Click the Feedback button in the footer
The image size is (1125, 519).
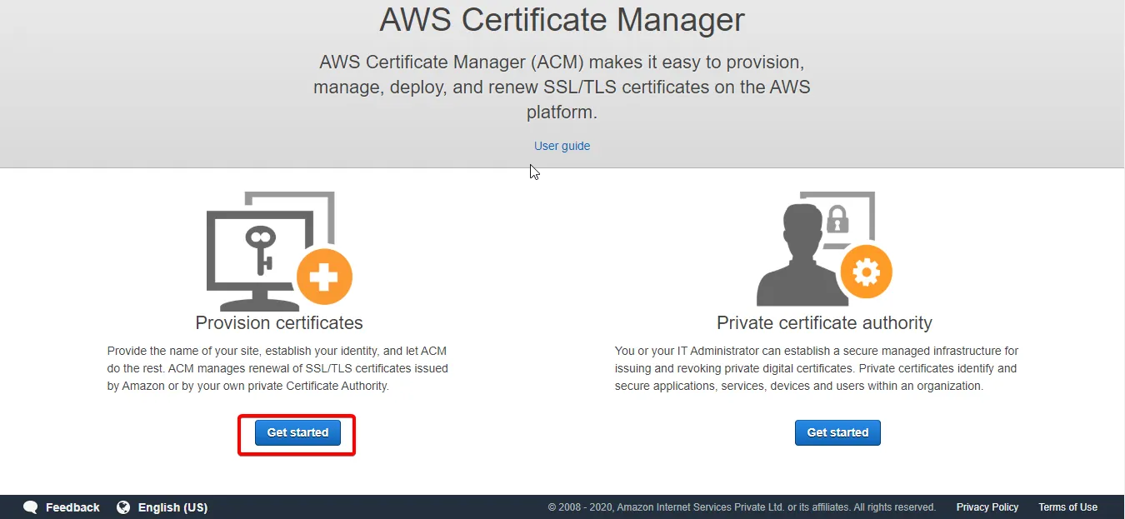coord(72,507)
